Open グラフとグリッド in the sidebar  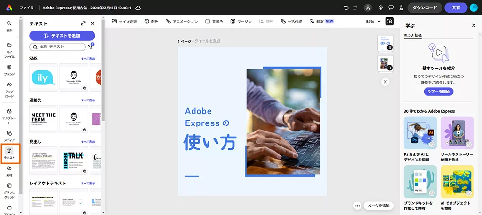coord(9,191)
